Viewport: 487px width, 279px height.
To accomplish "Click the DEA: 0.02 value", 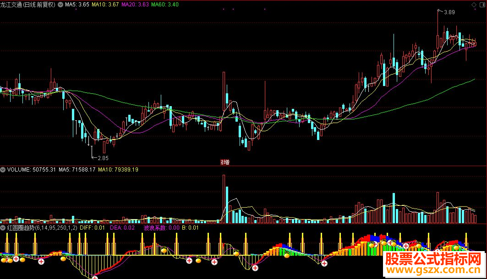I will coord(122,228).
